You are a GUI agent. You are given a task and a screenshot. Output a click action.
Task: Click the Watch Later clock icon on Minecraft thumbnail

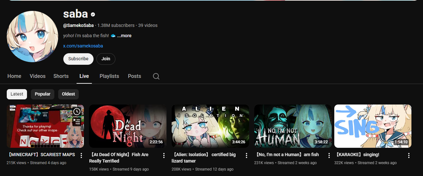pyautogui.click(x=76, y=112)
